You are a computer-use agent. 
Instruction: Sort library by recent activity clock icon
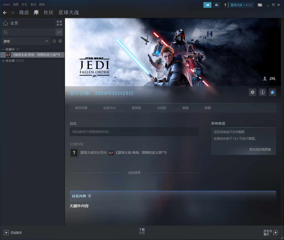tap(54, 41)
